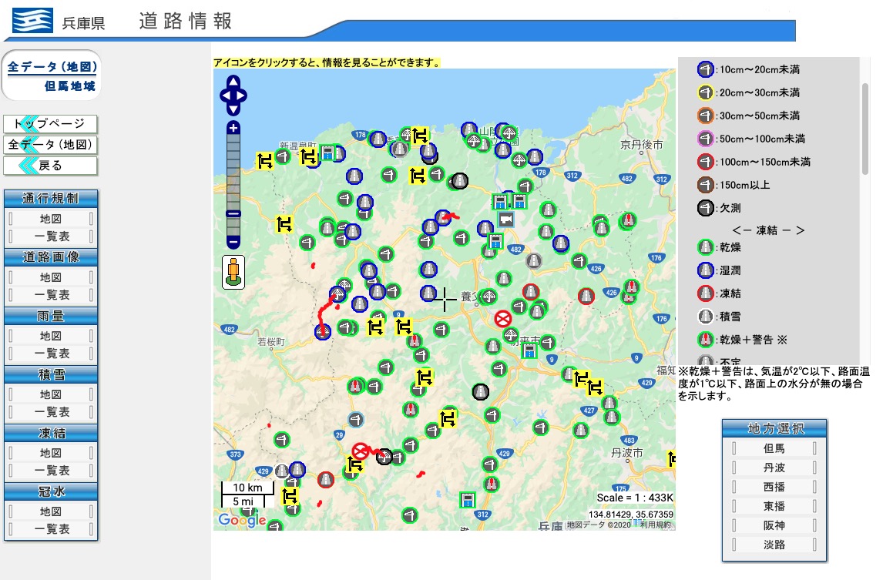Click the map zoom slider handle
Image resolution: width=893 pixels, height=580 pixels.
click(x=233, y=214)
